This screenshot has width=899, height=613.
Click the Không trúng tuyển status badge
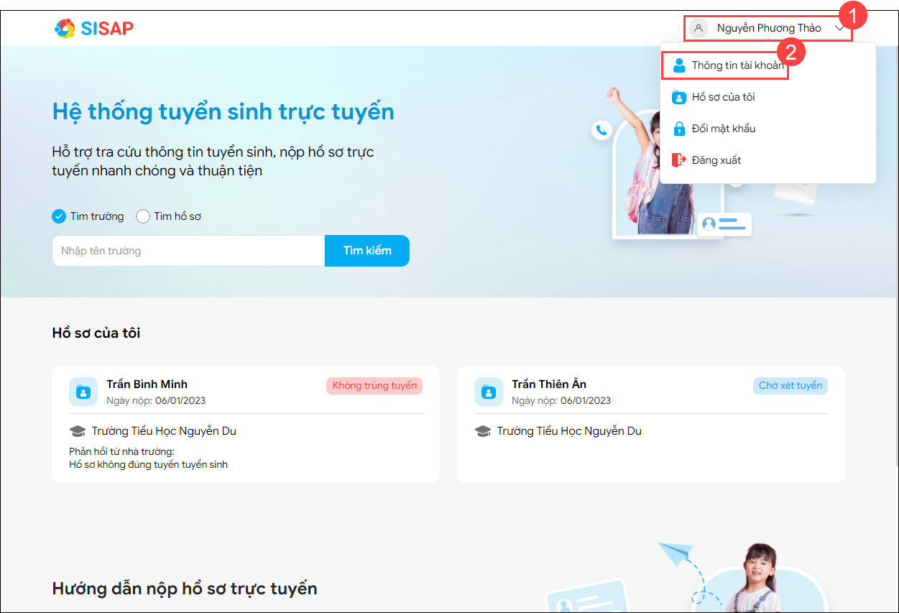coord(374,386)
